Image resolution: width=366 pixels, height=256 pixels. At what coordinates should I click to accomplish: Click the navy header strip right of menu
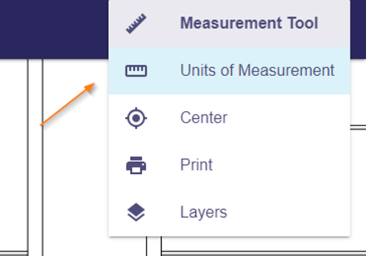coord(358,29)
